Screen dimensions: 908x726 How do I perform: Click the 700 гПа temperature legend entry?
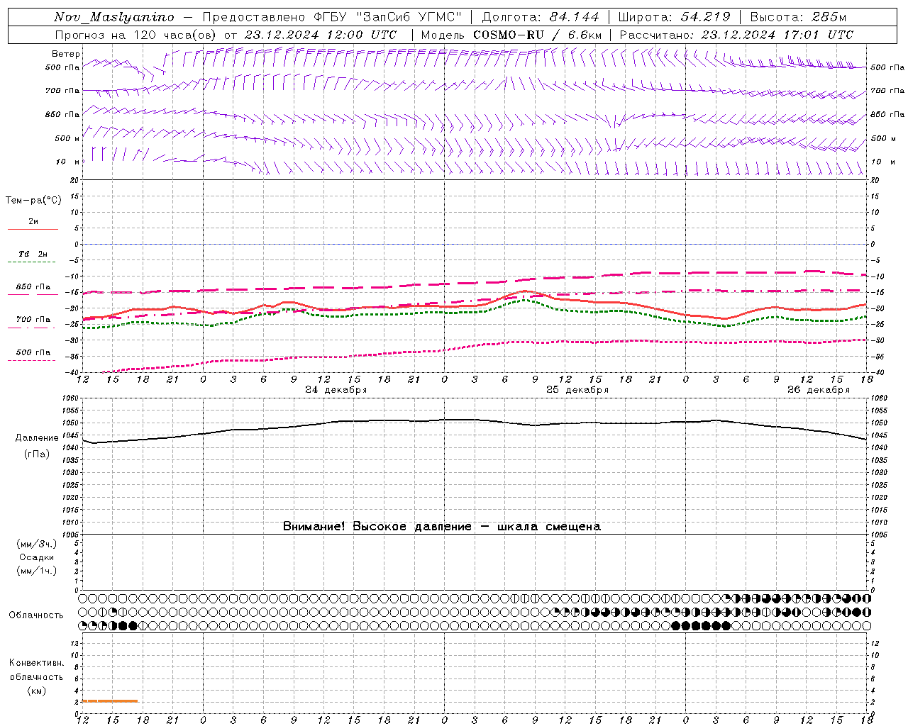click(33, 320)
